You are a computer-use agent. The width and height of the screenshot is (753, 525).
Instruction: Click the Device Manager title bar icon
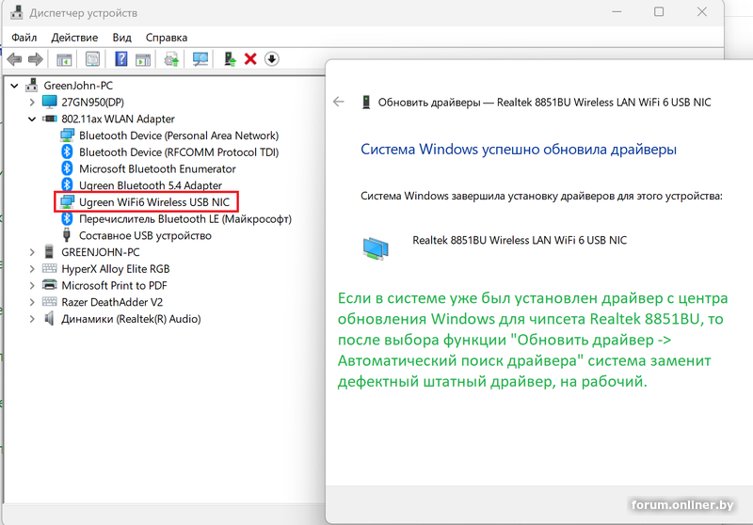click(17, 12)
